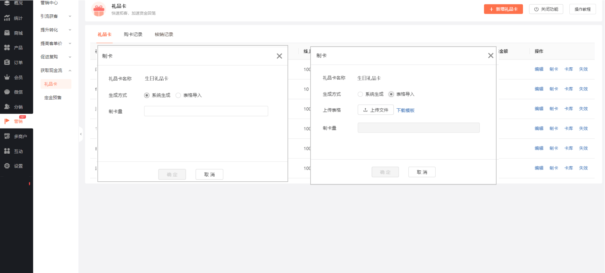Screen dimensions: 605x273
Task: Click the 微信 WeChat sidebar icon
Action: [x=7, y=92]
